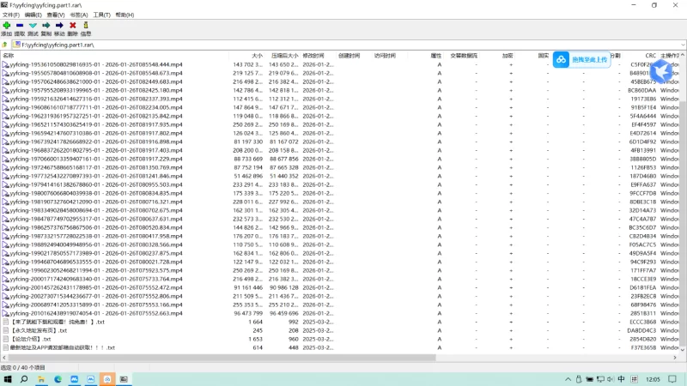
Task: Click the taskbar clock showing 12:05
Action: point(653,379)
